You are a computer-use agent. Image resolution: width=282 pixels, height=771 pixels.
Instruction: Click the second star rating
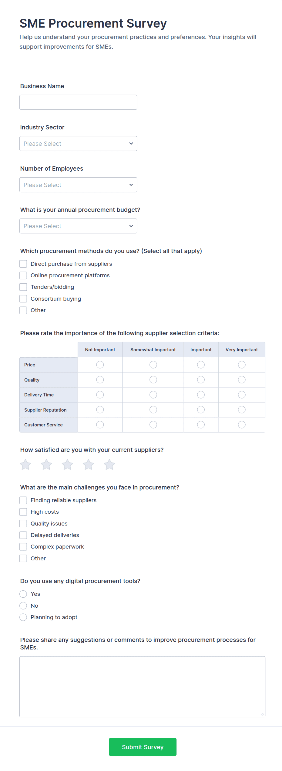click(46, 464)
